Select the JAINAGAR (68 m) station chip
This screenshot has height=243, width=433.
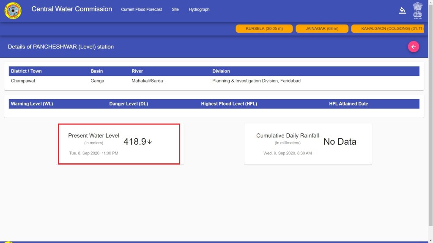(322, 29)
